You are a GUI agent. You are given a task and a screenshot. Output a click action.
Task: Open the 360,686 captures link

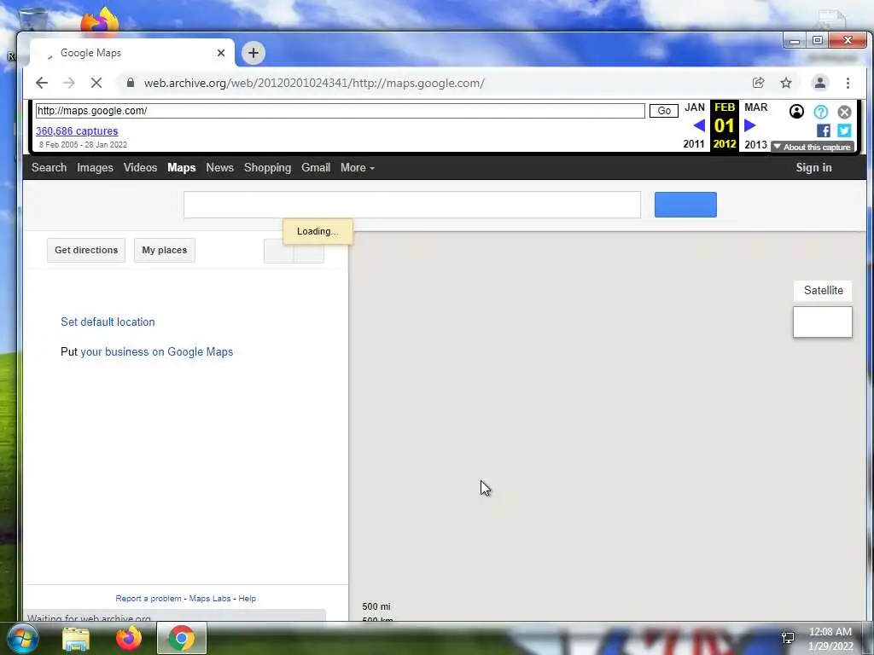pyautogui.click(x=77, y=130)
